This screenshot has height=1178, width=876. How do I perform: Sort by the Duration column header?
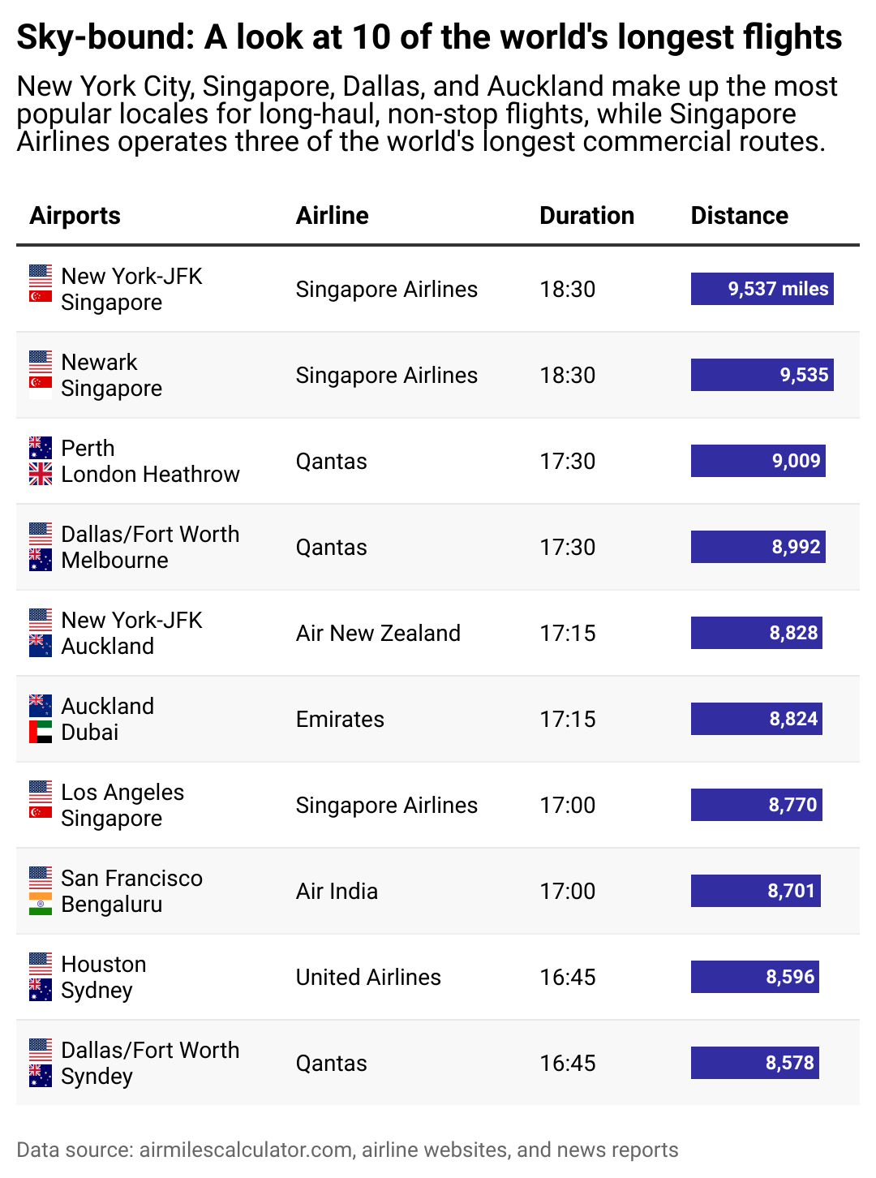(586, 216)
